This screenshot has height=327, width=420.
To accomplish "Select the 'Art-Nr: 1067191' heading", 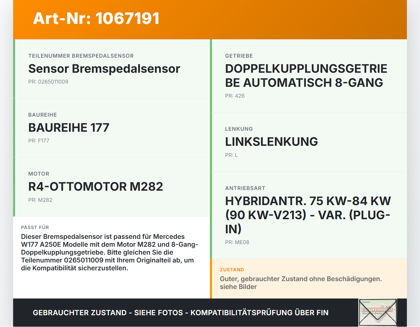I will 96,18.
